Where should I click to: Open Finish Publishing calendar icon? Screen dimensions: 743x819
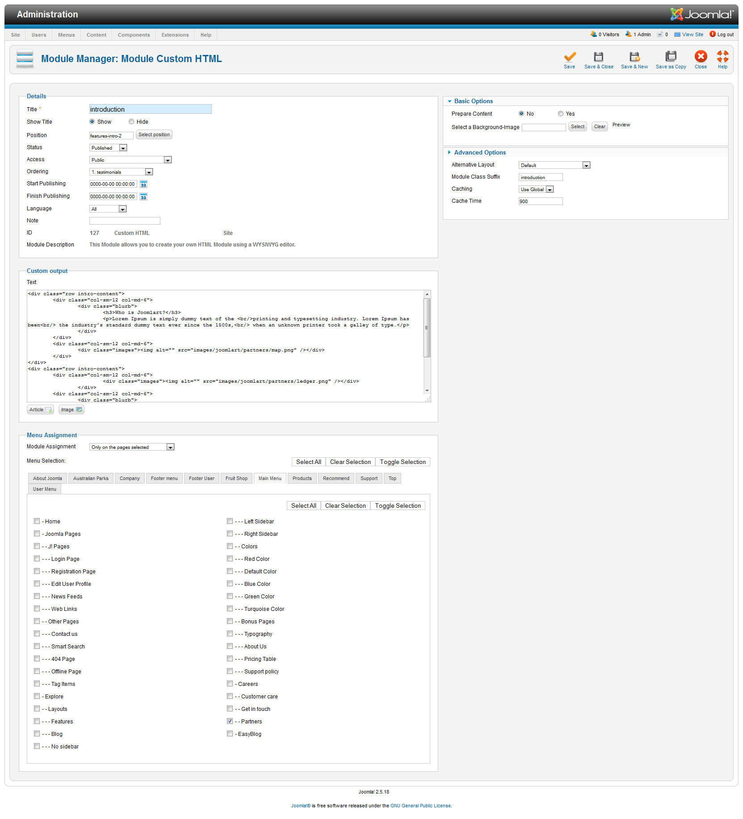tap(143, 196)
